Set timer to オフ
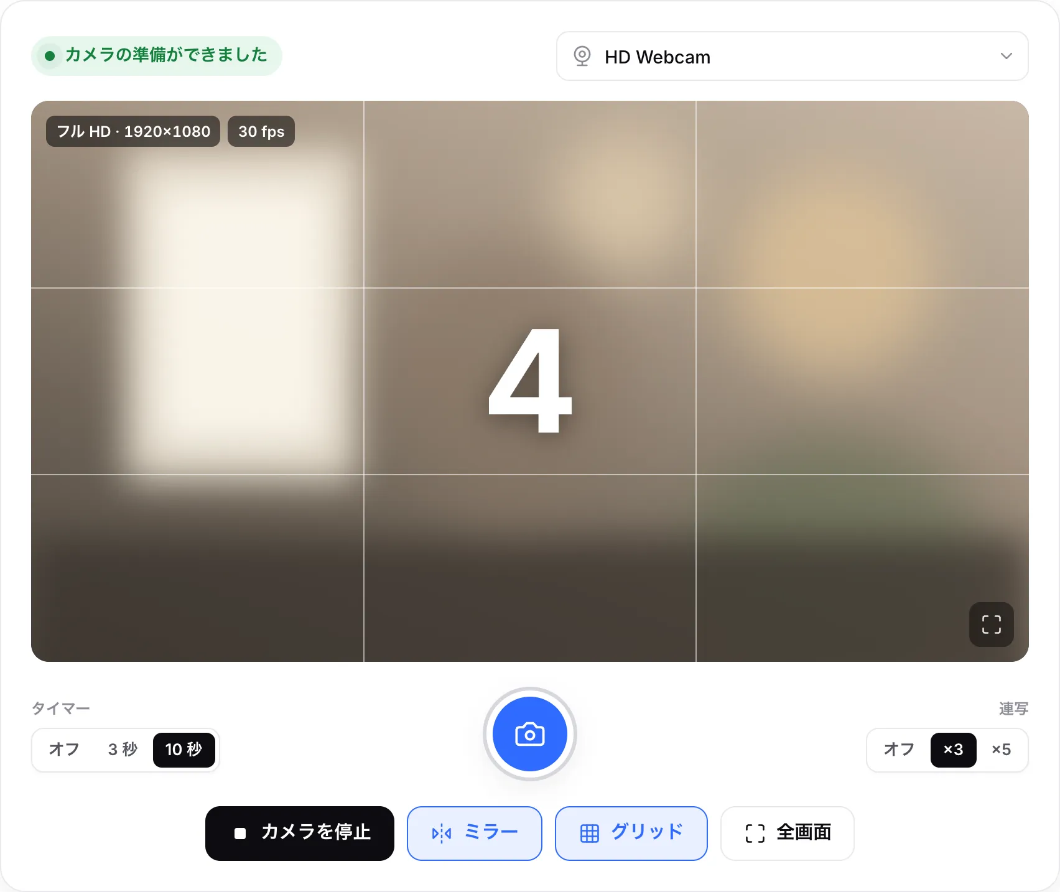This screenshot has width=1060, height=892. (64, 750)
